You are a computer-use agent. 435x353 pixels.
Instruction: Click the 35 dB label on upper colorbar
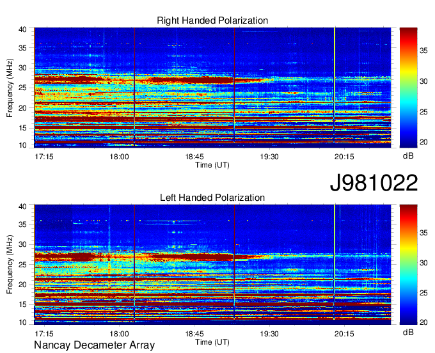(x=423, y=51)
